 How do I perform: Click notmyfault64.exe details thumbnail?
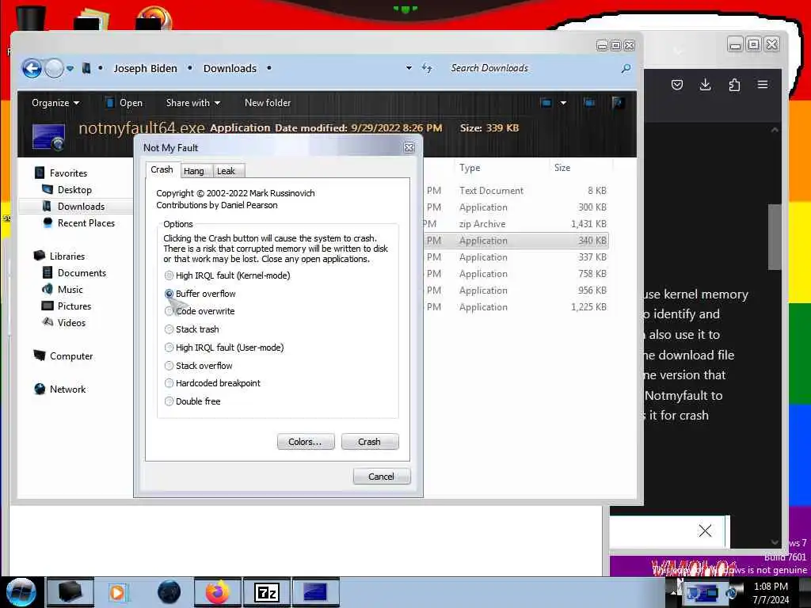48,137
